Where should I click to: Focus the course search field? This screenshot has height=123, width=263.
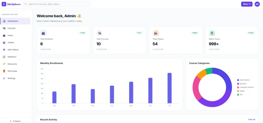pyautogui.click(x=57, y=4)
